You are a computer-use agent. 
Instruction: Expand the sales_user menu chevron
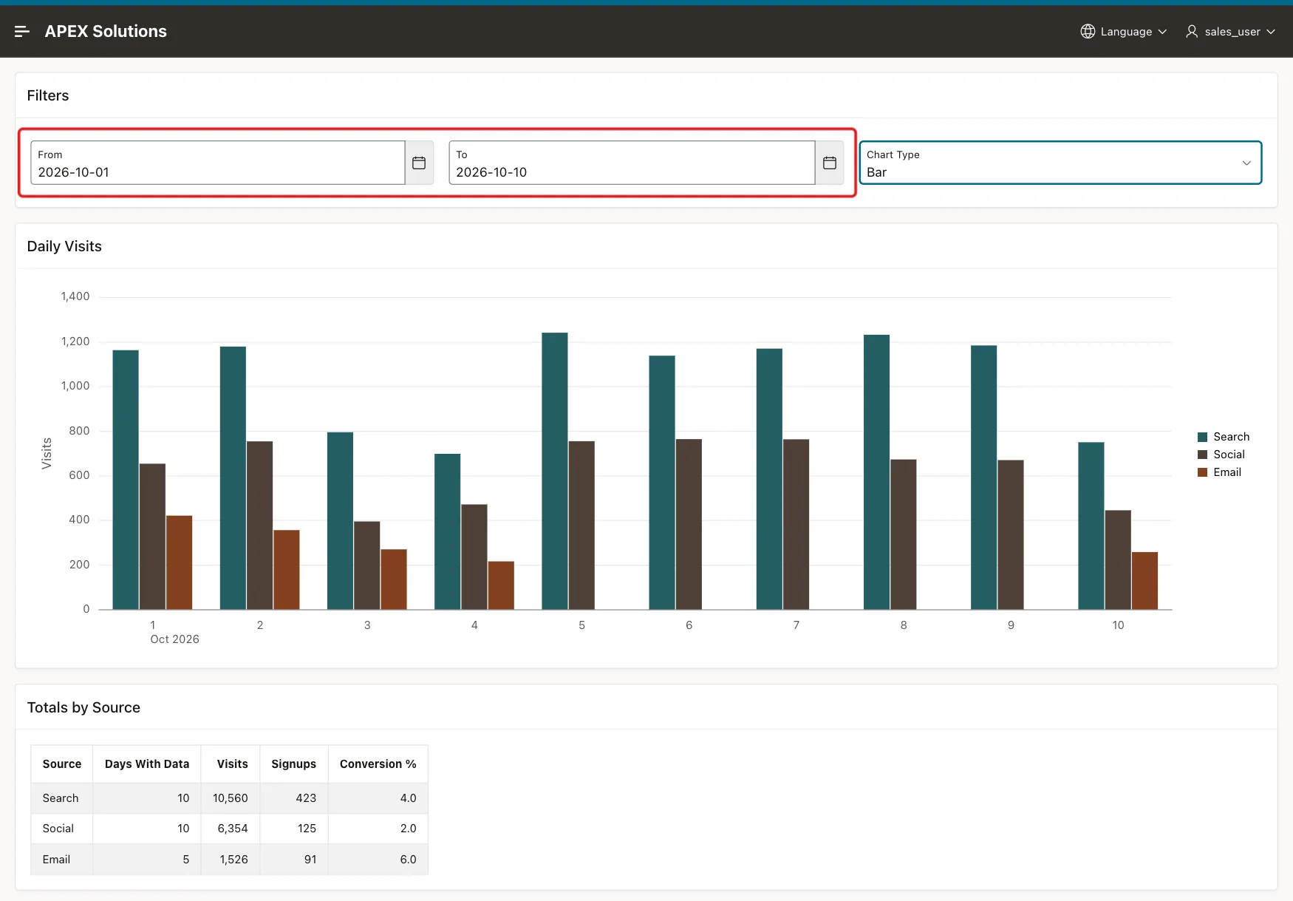pos(1271,32)
